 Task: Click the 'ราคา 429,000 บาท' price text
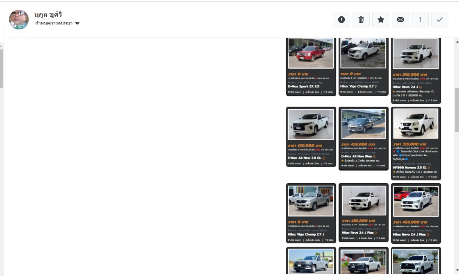[305, 145]
